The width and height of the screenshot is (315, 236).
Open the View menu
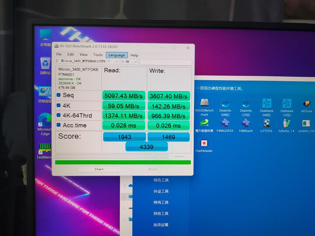[x=84, y=55]
